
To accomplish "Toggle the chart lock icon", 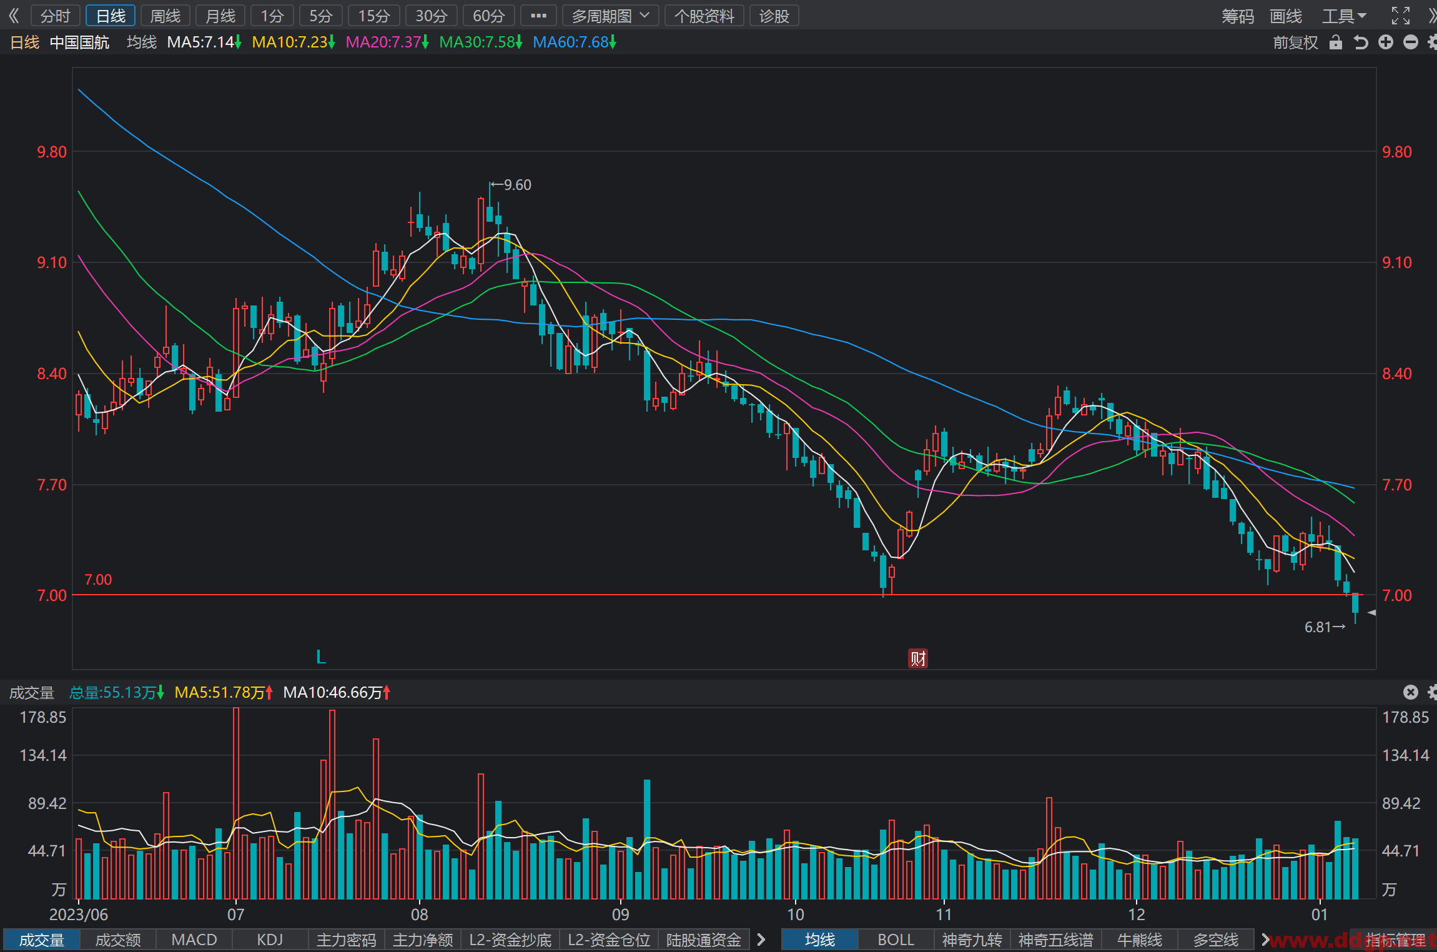I will tap(1336, 42).
